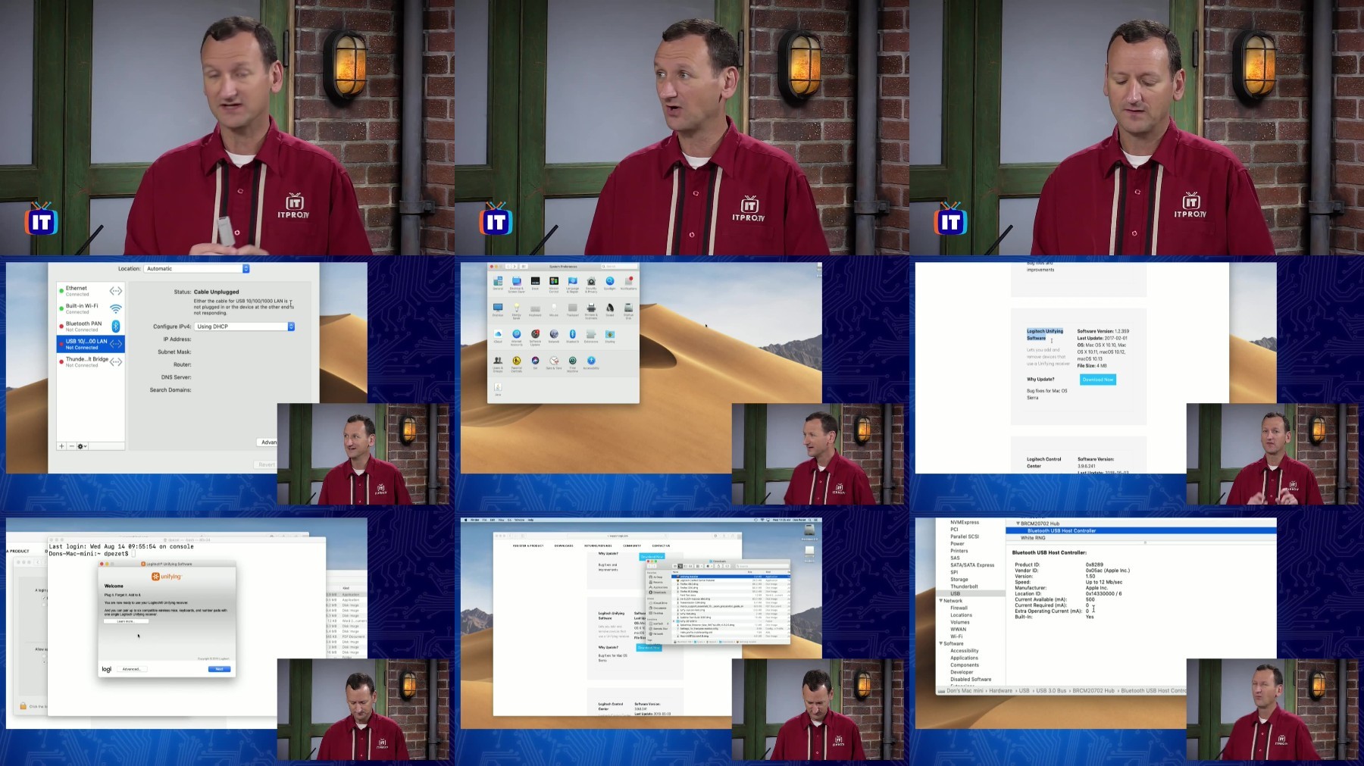This screenshot has height=766, width=1364.
Task: Click Learn more in the Unifying Welcome screen
Action: [x=126, y=621]
